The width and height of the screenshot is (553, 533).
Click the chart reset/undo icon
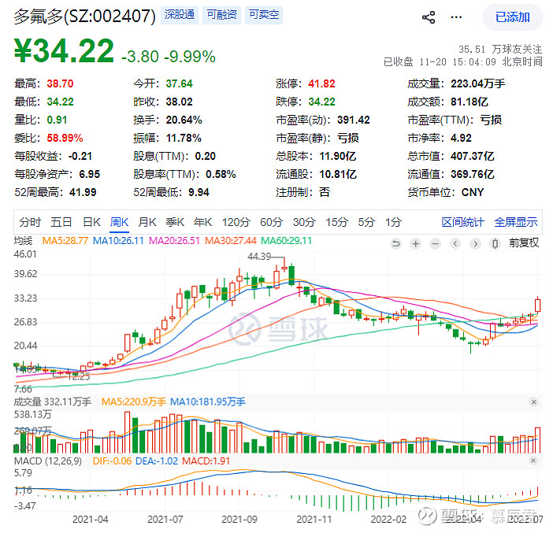[x=396, y=243]
